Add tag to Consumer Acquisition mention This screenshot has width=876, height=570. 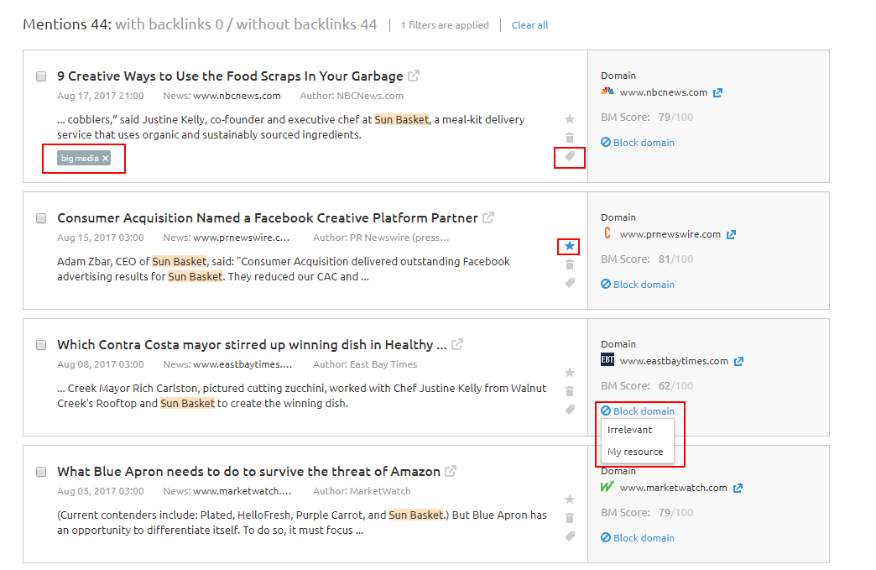click(x=569, y=283)
